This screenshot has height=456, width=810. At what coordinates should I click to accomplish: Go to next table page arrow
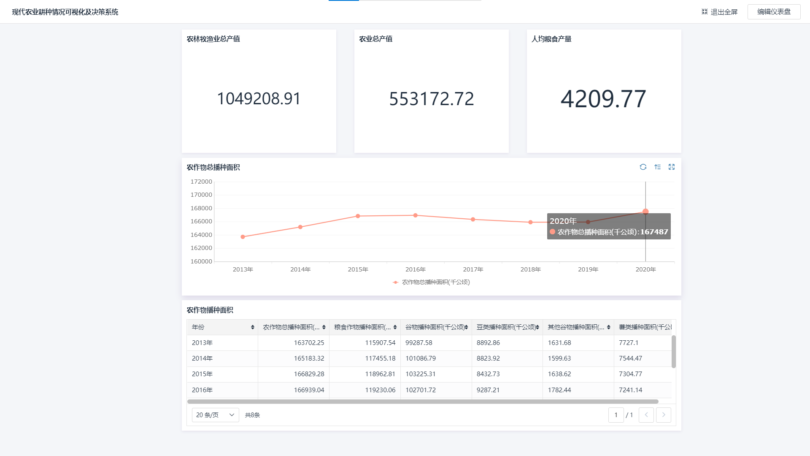(663, 415)
